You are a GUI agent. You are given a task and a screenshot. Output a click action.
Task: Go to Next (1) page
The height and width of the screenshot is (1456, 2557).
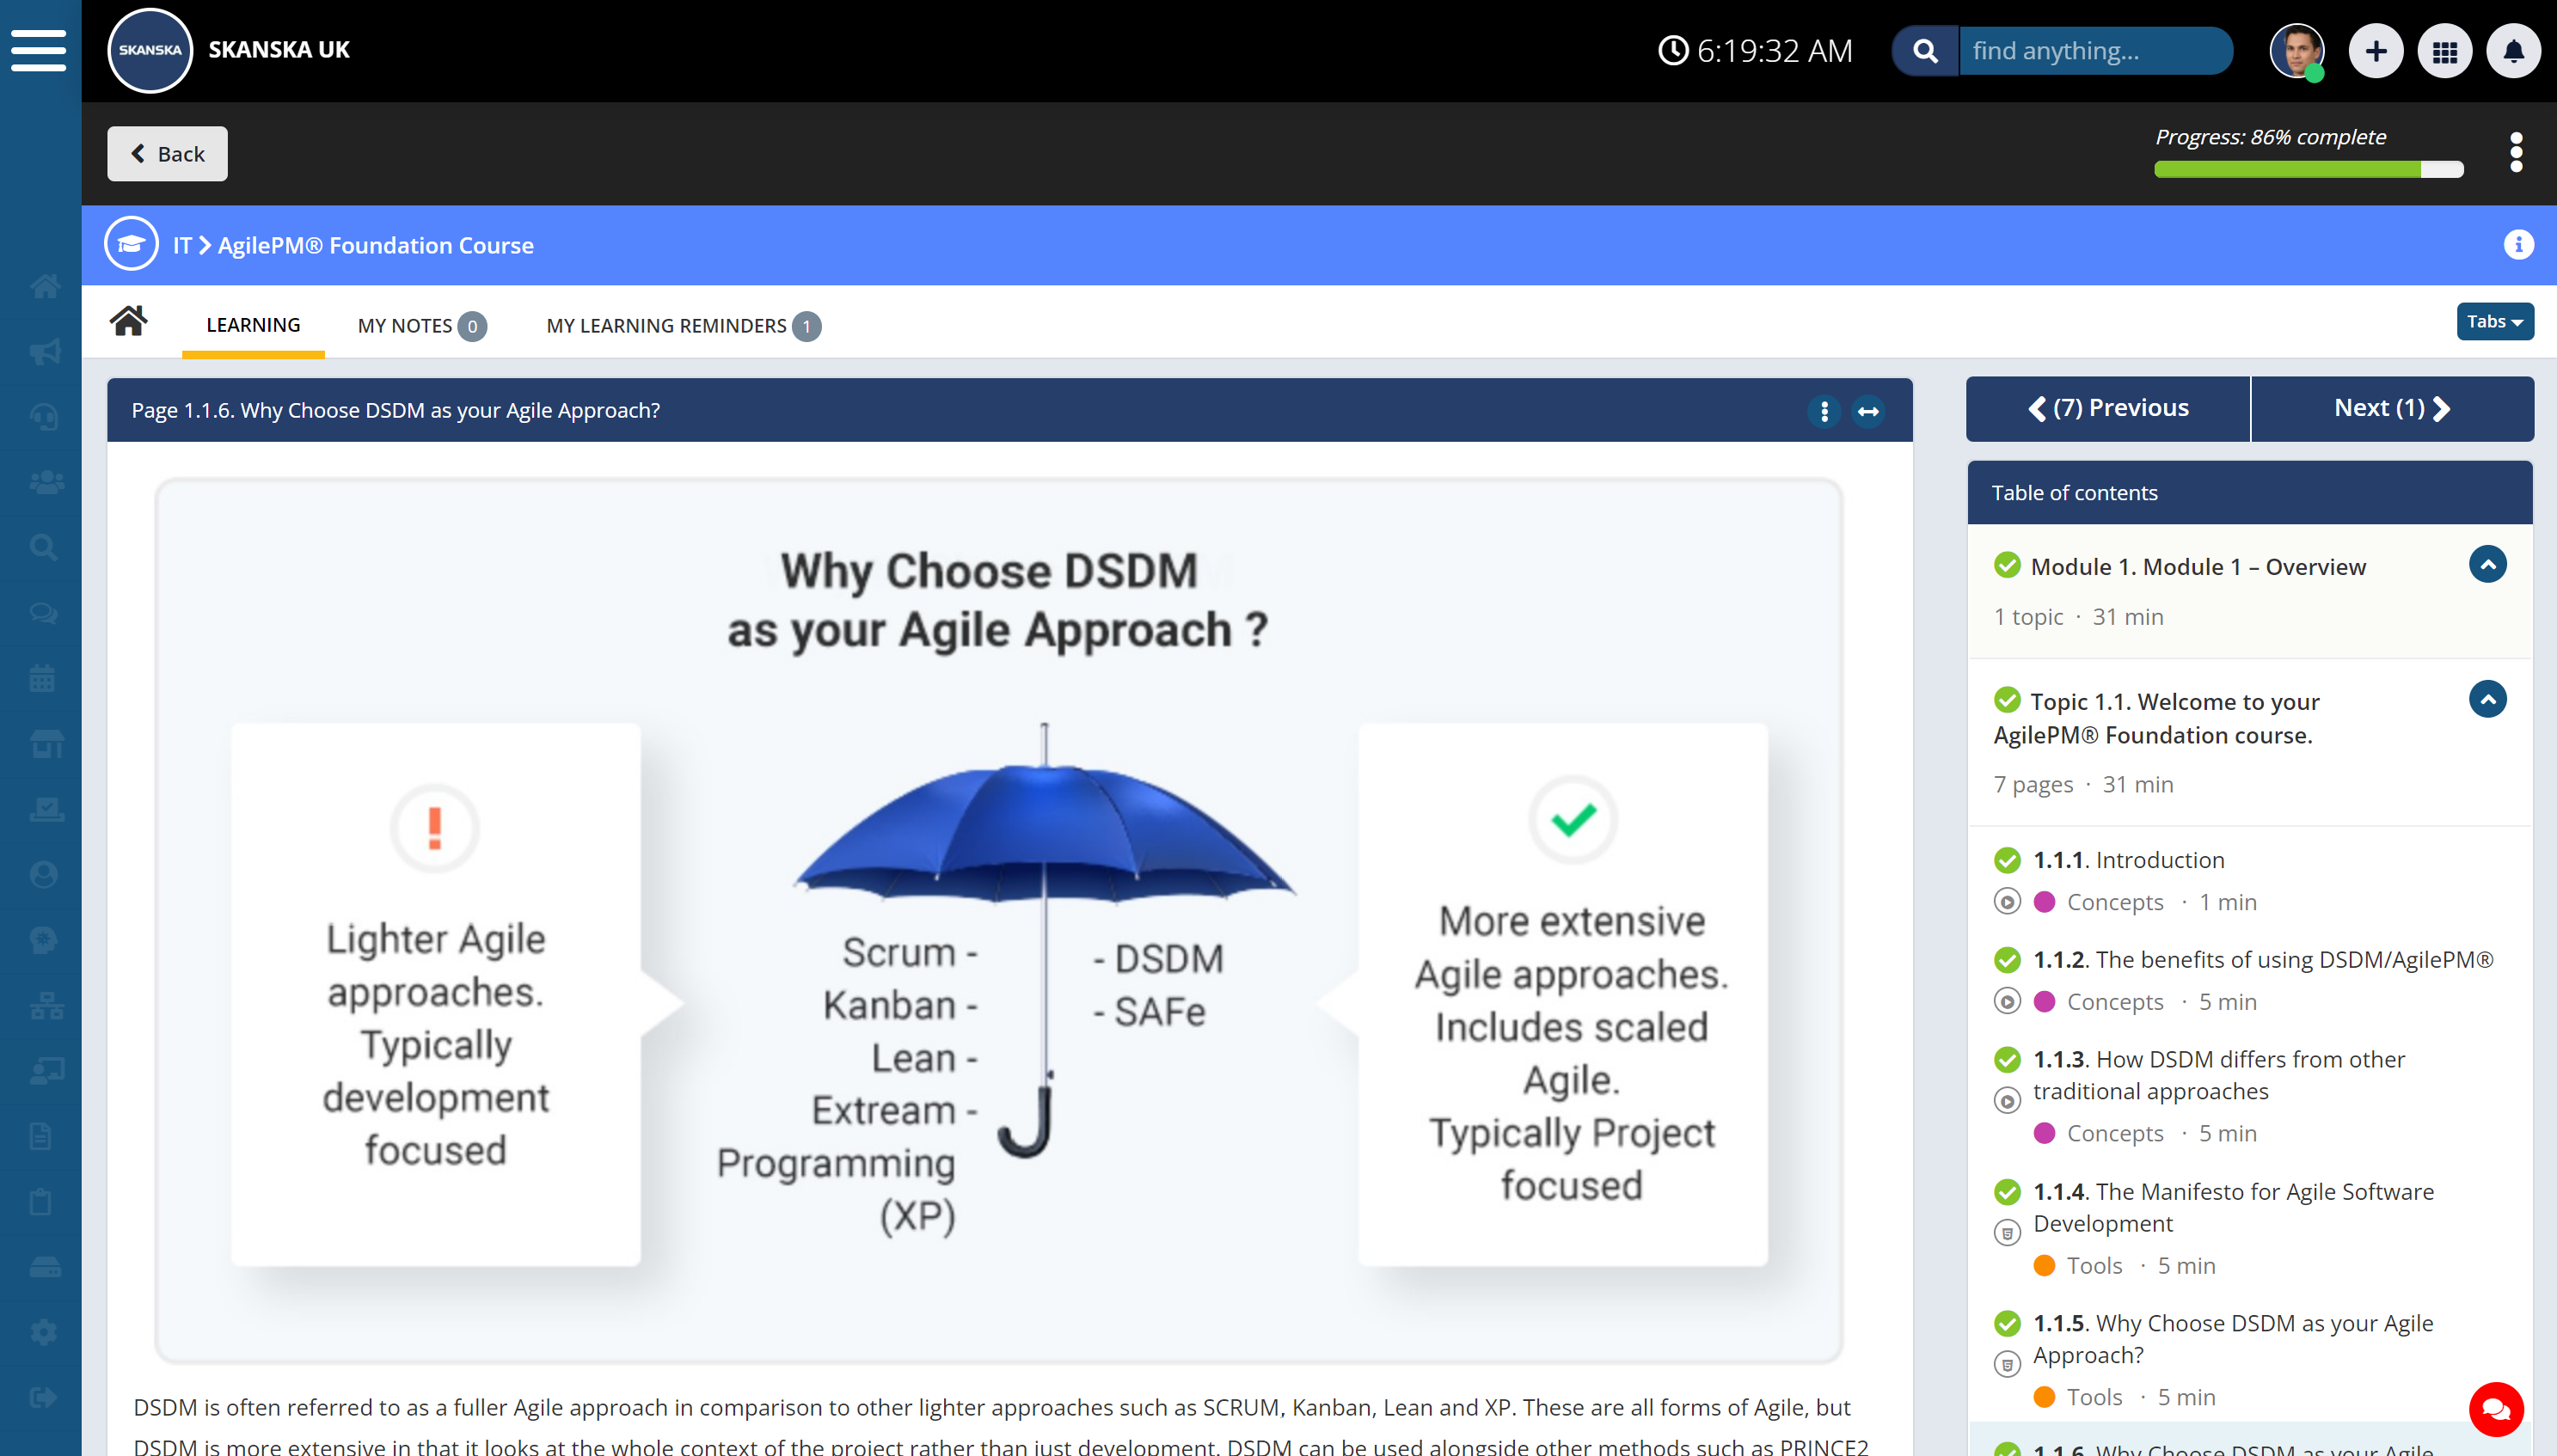click(2391, 408)
